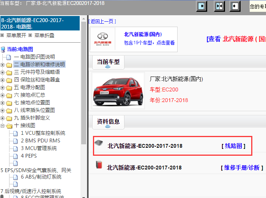Expand the 八 线束插头位置图 node
The width and height of the screenshot is (266, 198).
click(2, 111)
